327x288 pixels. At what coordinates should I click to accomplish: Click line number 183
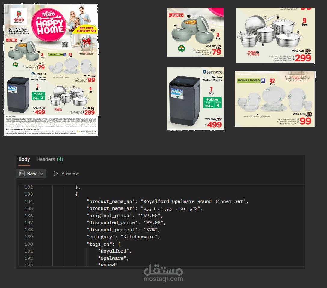click(29, 195)
